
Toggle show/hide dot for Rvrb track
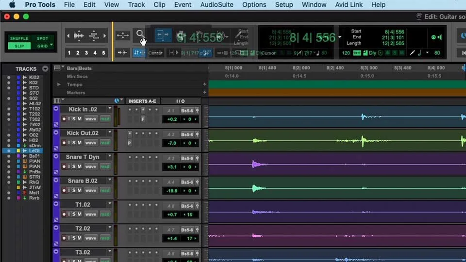click(x=9, y=198)
